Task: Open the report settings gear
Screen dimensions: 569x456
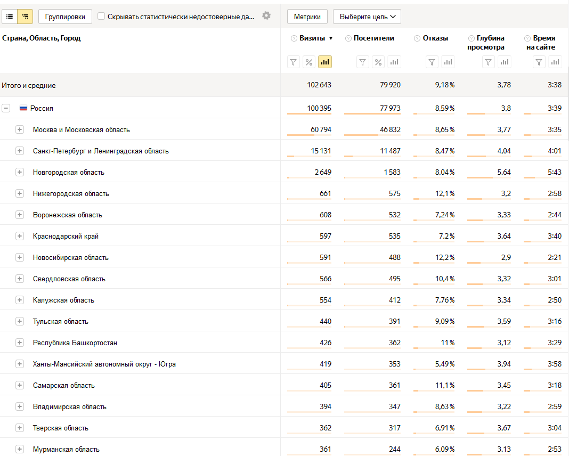Action: [266, 16]
